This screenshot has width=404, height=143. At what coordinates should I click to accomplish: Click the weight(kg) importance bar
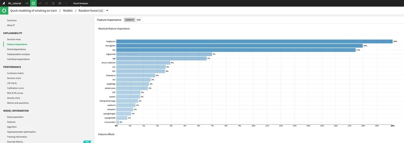pos(133,84)
